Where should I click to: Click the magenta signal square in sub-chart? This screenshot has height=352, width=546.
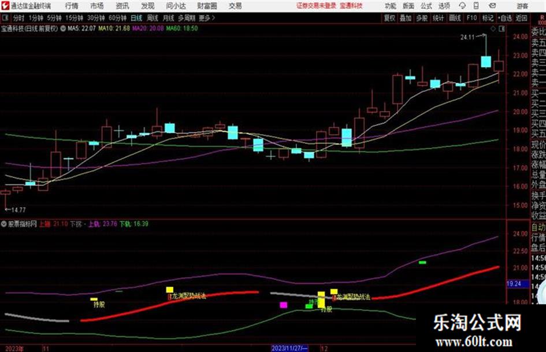click(284, 305)
